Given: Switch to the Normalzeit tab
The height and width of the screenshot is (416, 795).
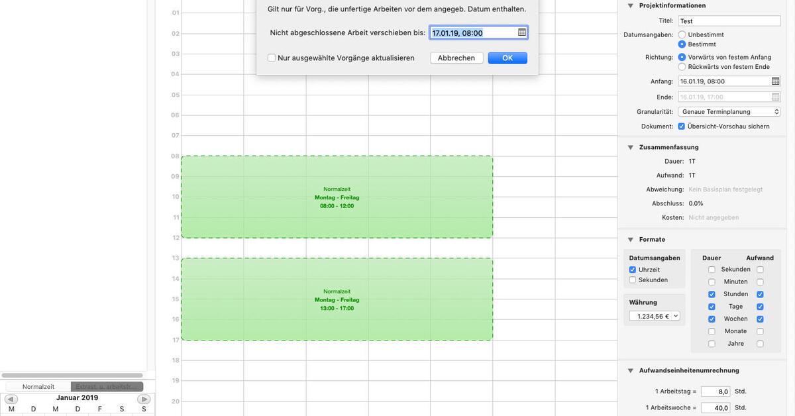Looking at the screenshot, I should tap(37, 385).
